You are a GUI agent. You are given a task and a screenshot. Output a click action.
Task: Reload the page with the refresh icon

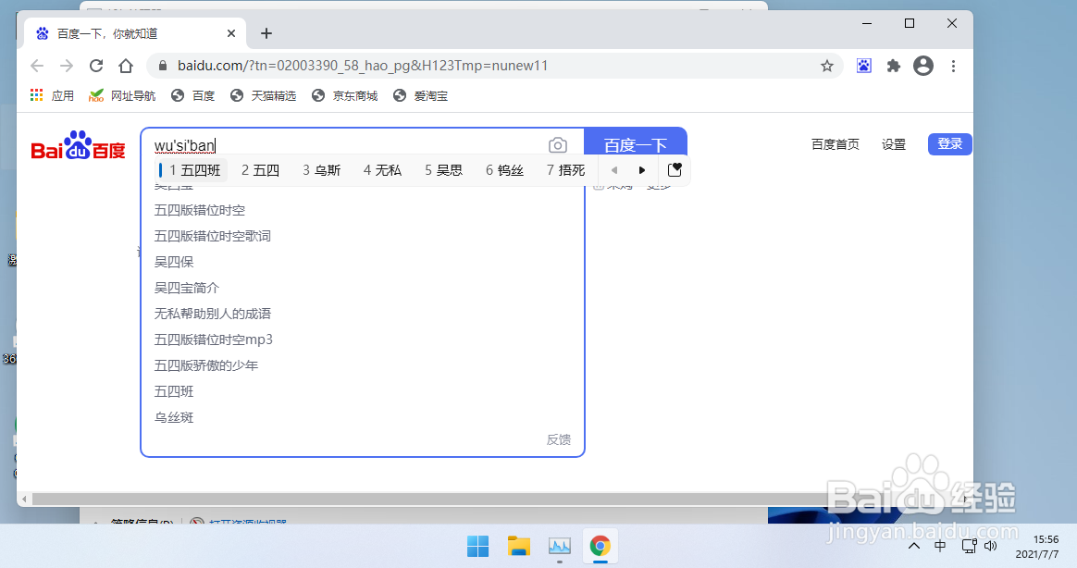click(96, 66)
